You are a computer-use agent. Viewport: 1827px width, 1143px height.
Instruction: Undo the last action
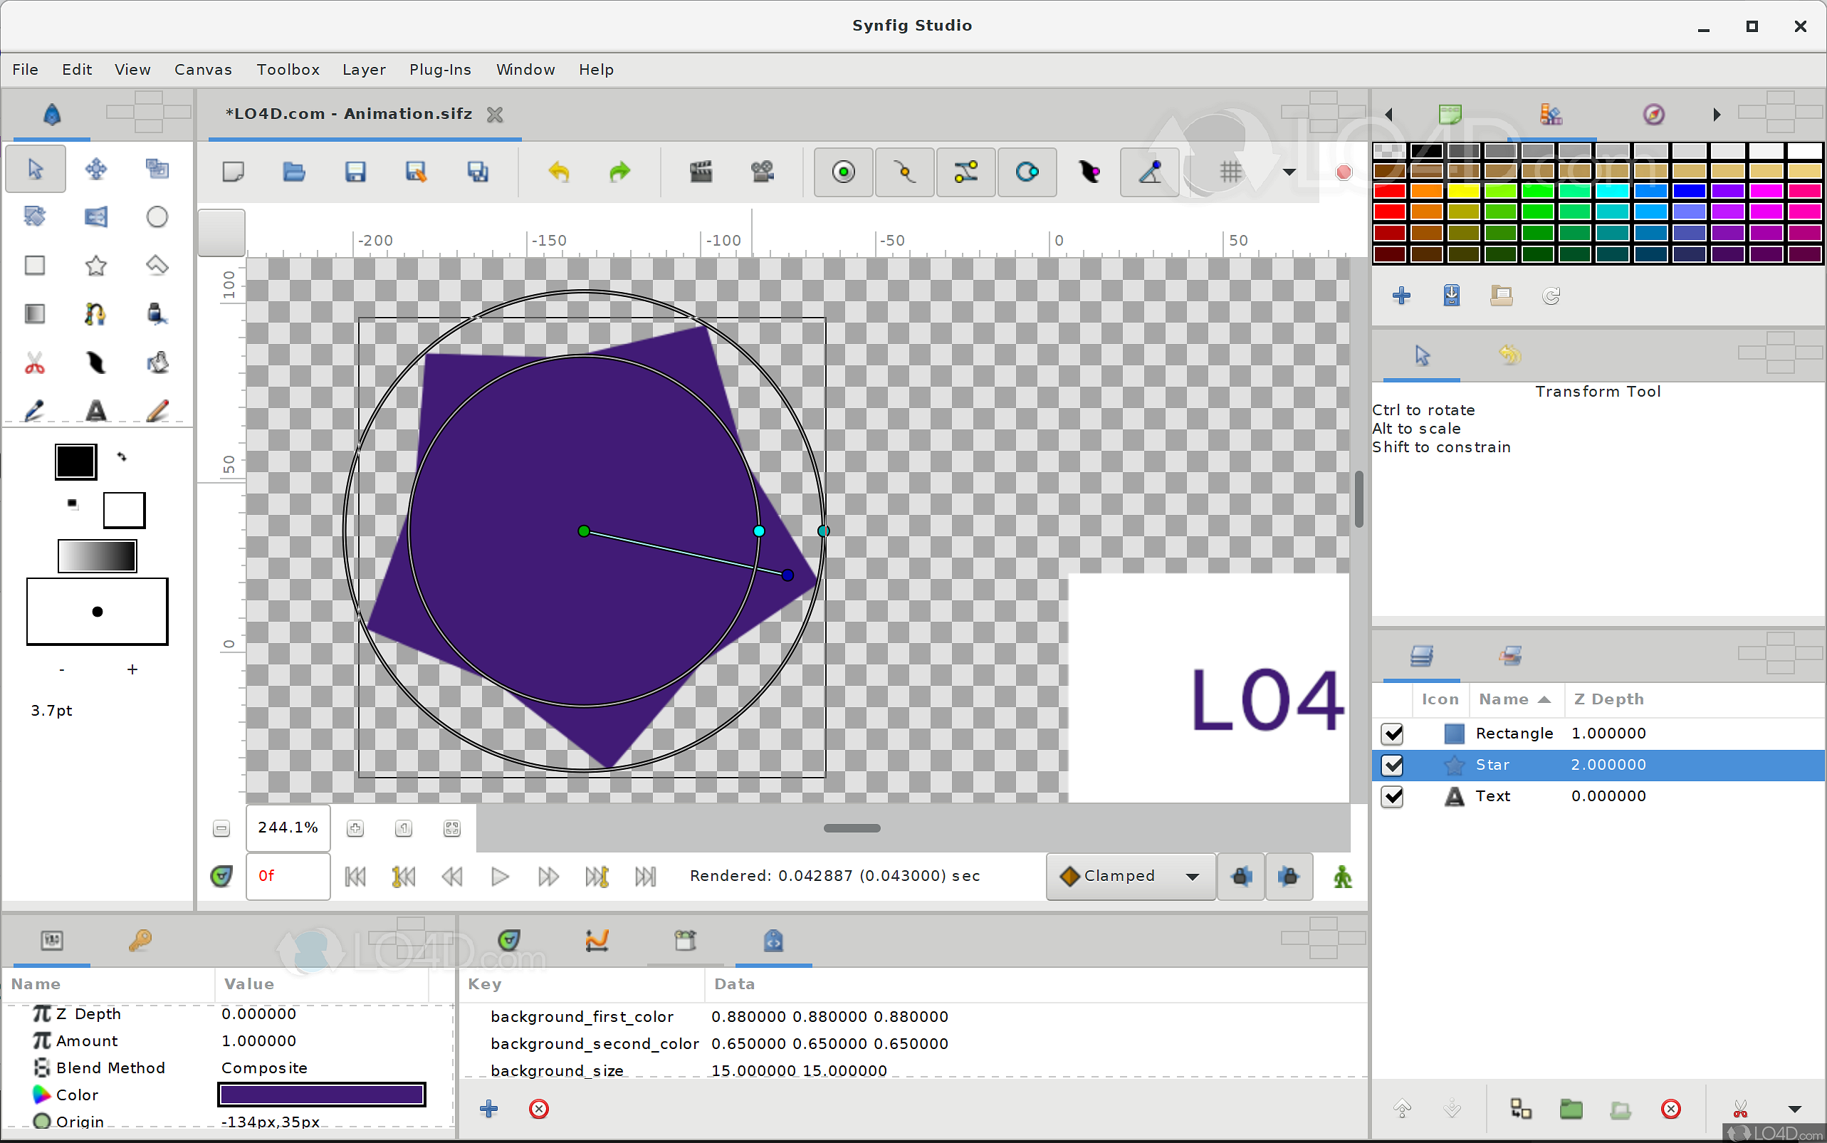point(558,172)
